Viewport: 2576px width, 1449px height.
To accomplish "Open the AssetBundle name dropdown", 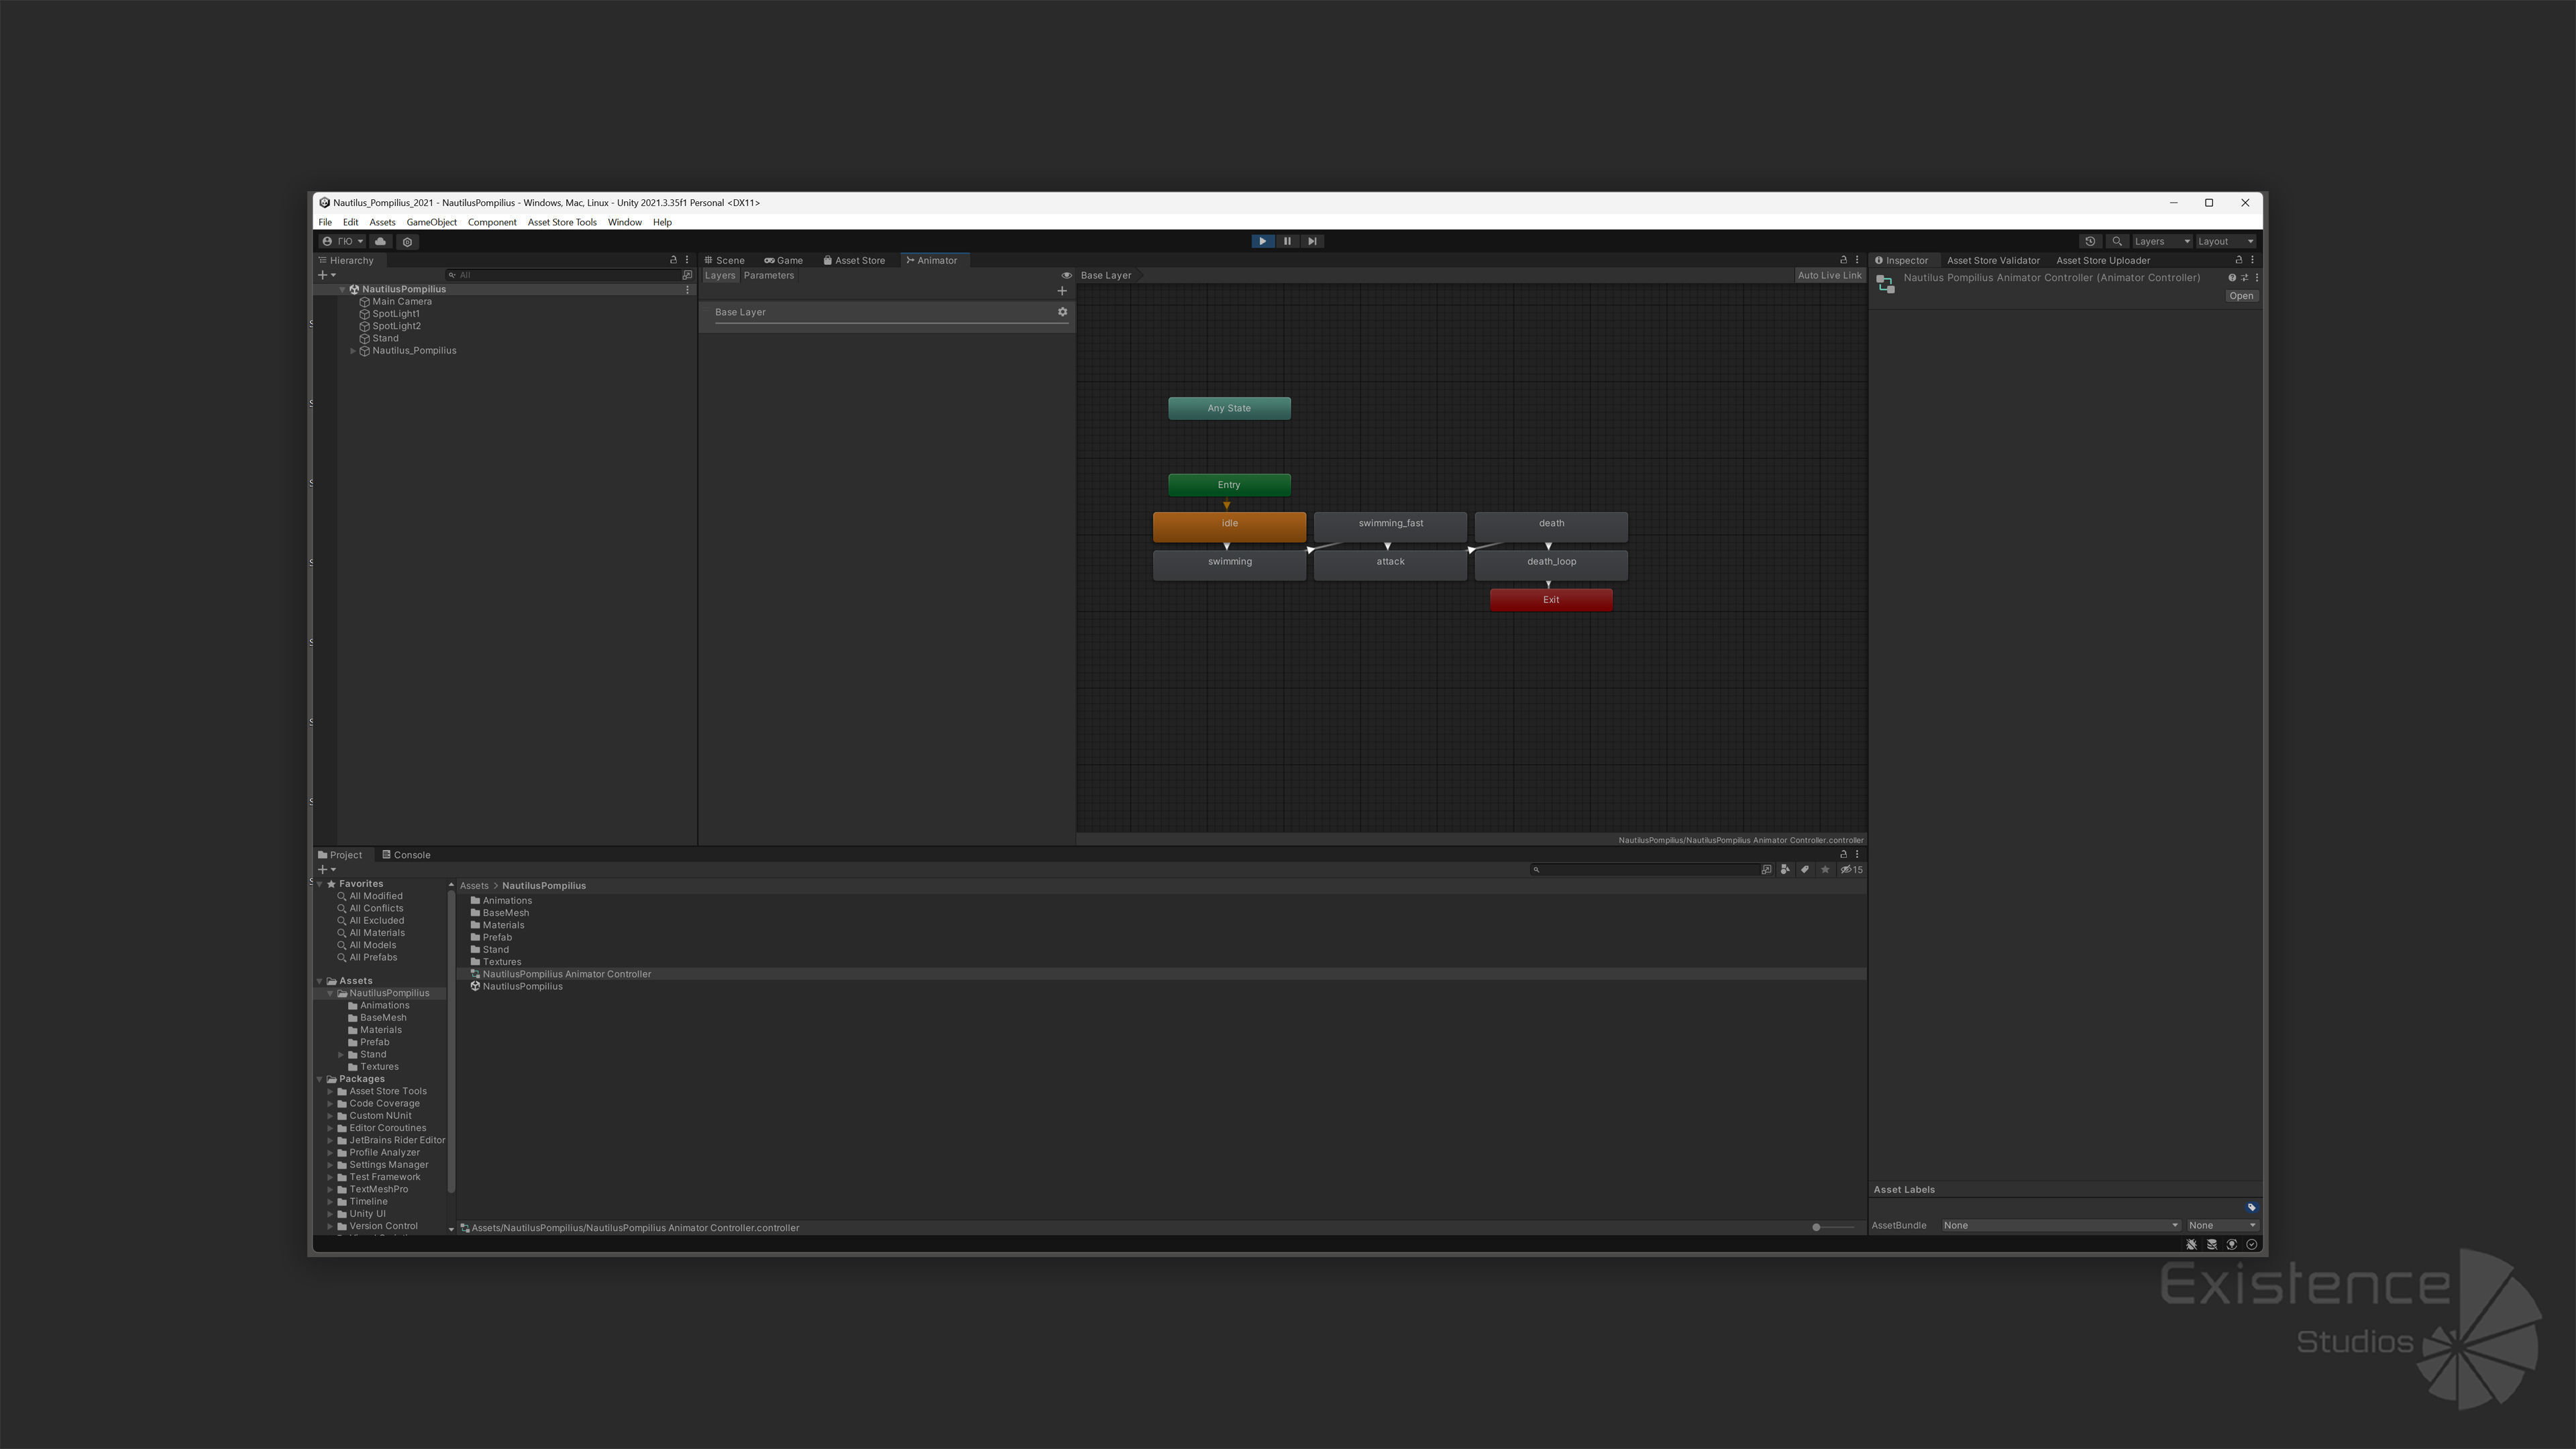I will (2060, 1225).
